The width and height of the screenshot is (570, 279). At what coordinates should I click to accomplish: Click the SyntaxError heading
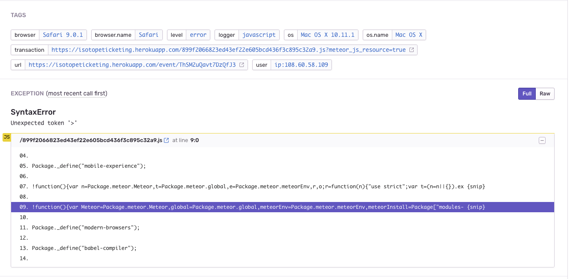tap(33, 112)
